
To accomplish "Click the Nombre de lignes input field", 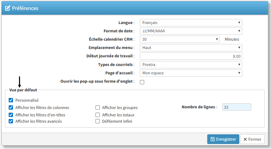I will [x=236, y=107].
